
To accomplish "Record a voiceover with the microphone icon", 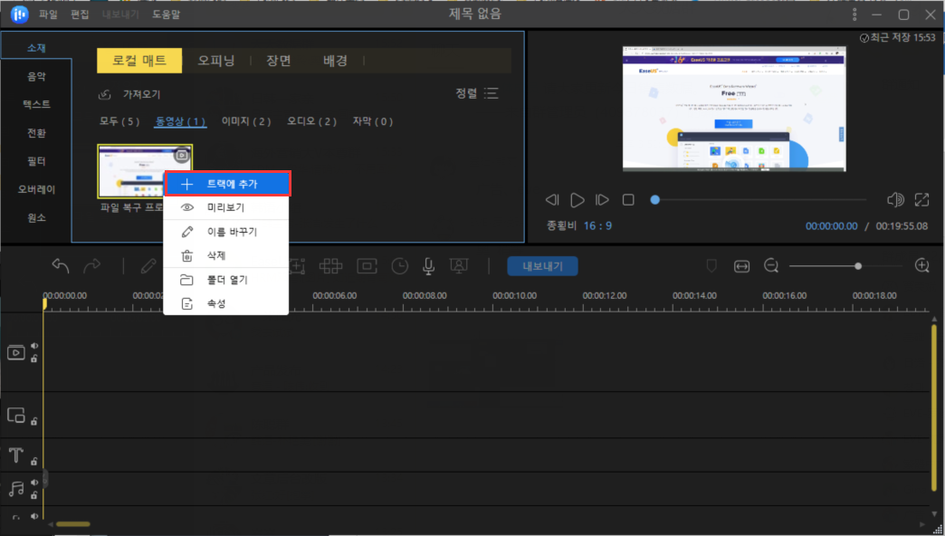I will pyautogui.click(x=428, y=266).
